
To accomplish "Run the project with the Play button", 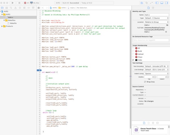I will pos(12,3).
